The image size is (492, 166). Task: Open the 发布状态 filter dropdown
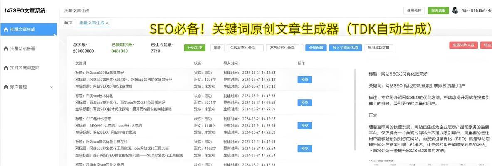(x=284, y=48)
